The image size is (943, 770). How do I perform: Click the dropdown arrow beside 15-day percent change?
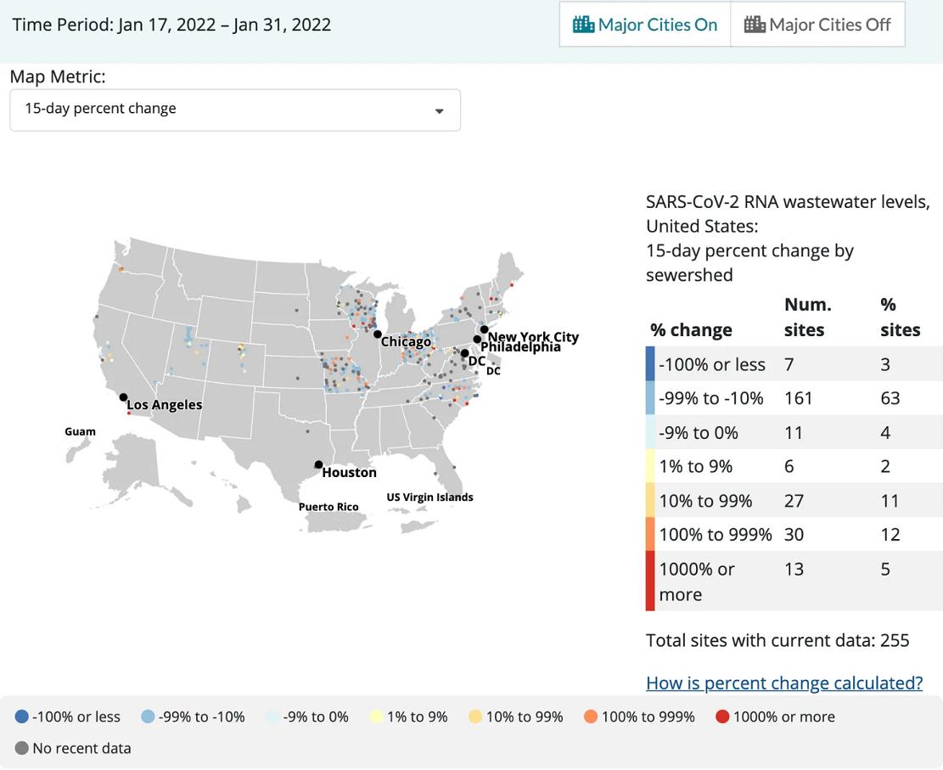pyautogui.click(x=439, y=111)
